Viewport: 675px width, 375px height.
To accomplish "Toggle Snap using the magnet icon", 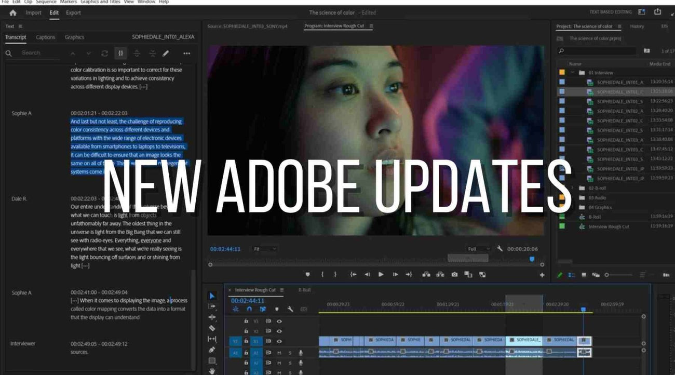I will [250, 309].
